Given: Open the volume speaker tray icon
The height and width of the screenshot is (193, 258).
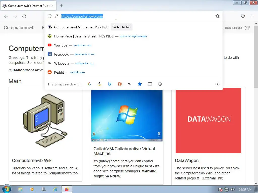Looking at the screenshot, I should tap(233, 189).
